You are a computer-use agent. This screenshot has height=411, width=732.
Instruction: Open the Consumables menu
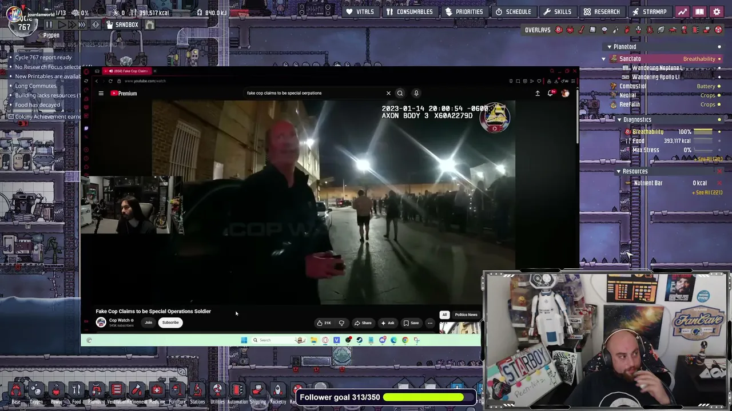409,11
